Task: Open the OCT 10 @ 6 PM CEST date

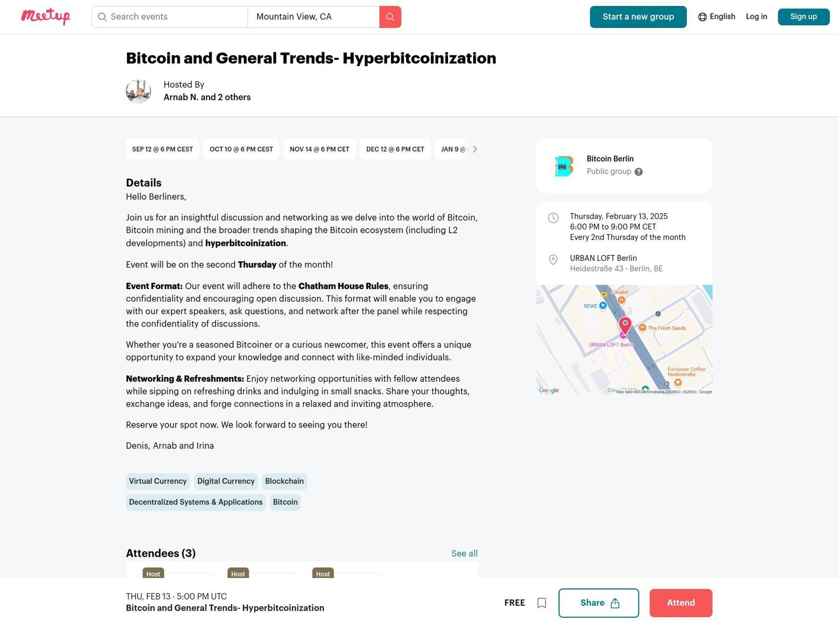Action: [x=241, y=149]
